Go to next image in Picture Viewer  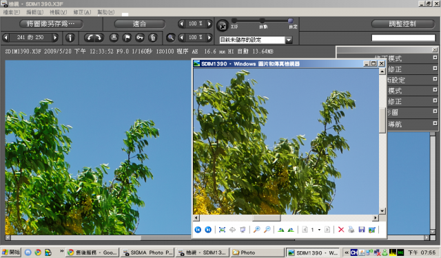point(208,230)
